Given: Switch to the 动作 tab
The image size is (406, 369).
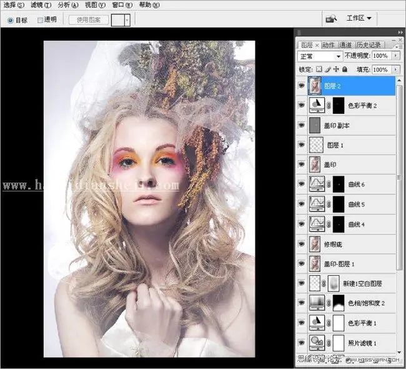Looking at the screenshot, I should click(329, 45).
